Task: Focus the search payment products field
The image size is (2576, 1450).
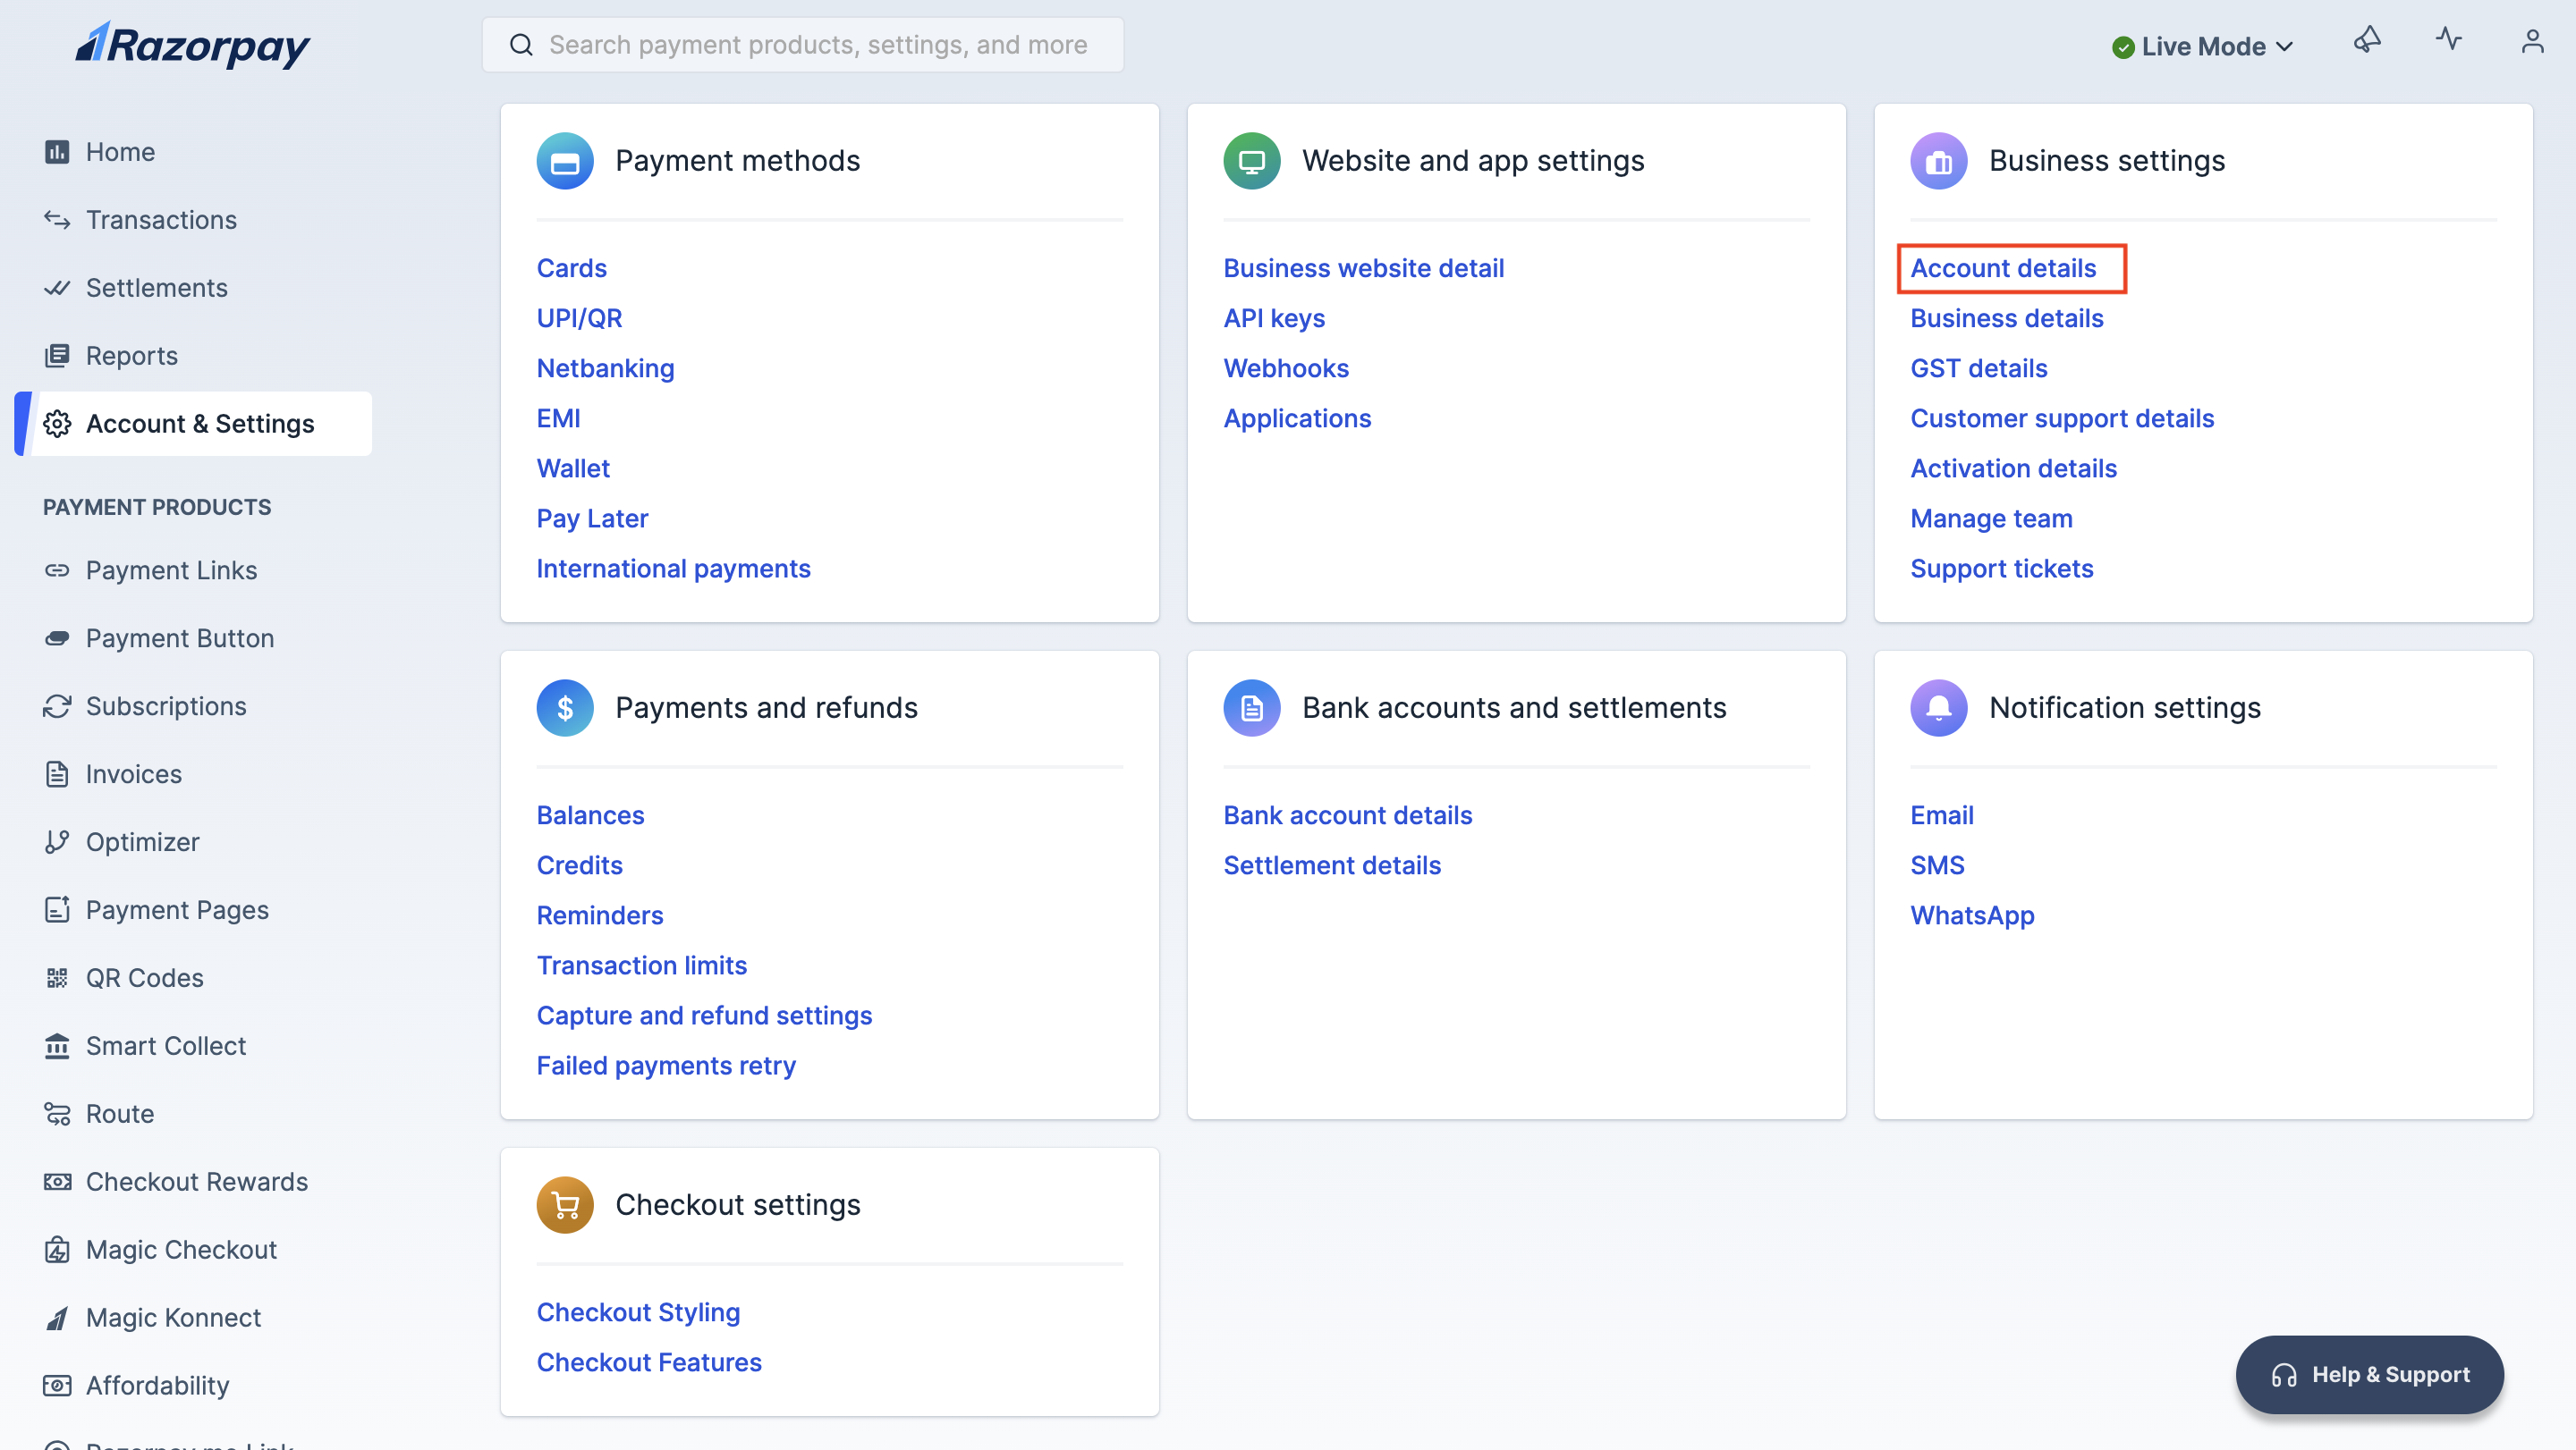Action: click(x=803, y=45)
